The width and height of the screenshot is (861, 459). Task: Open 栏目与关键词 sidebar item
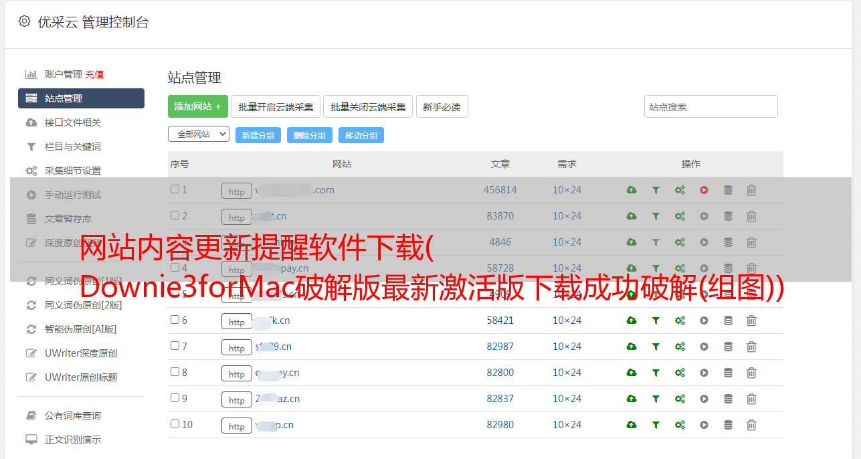coord(73,147)
